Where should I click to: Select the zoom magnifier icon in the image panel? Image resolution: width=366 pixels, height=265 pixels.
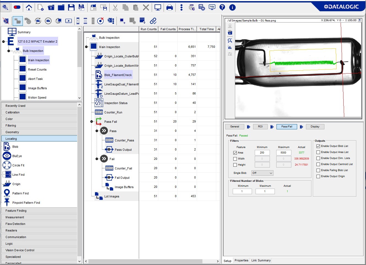pyautogui.click(x=230, y=40)
